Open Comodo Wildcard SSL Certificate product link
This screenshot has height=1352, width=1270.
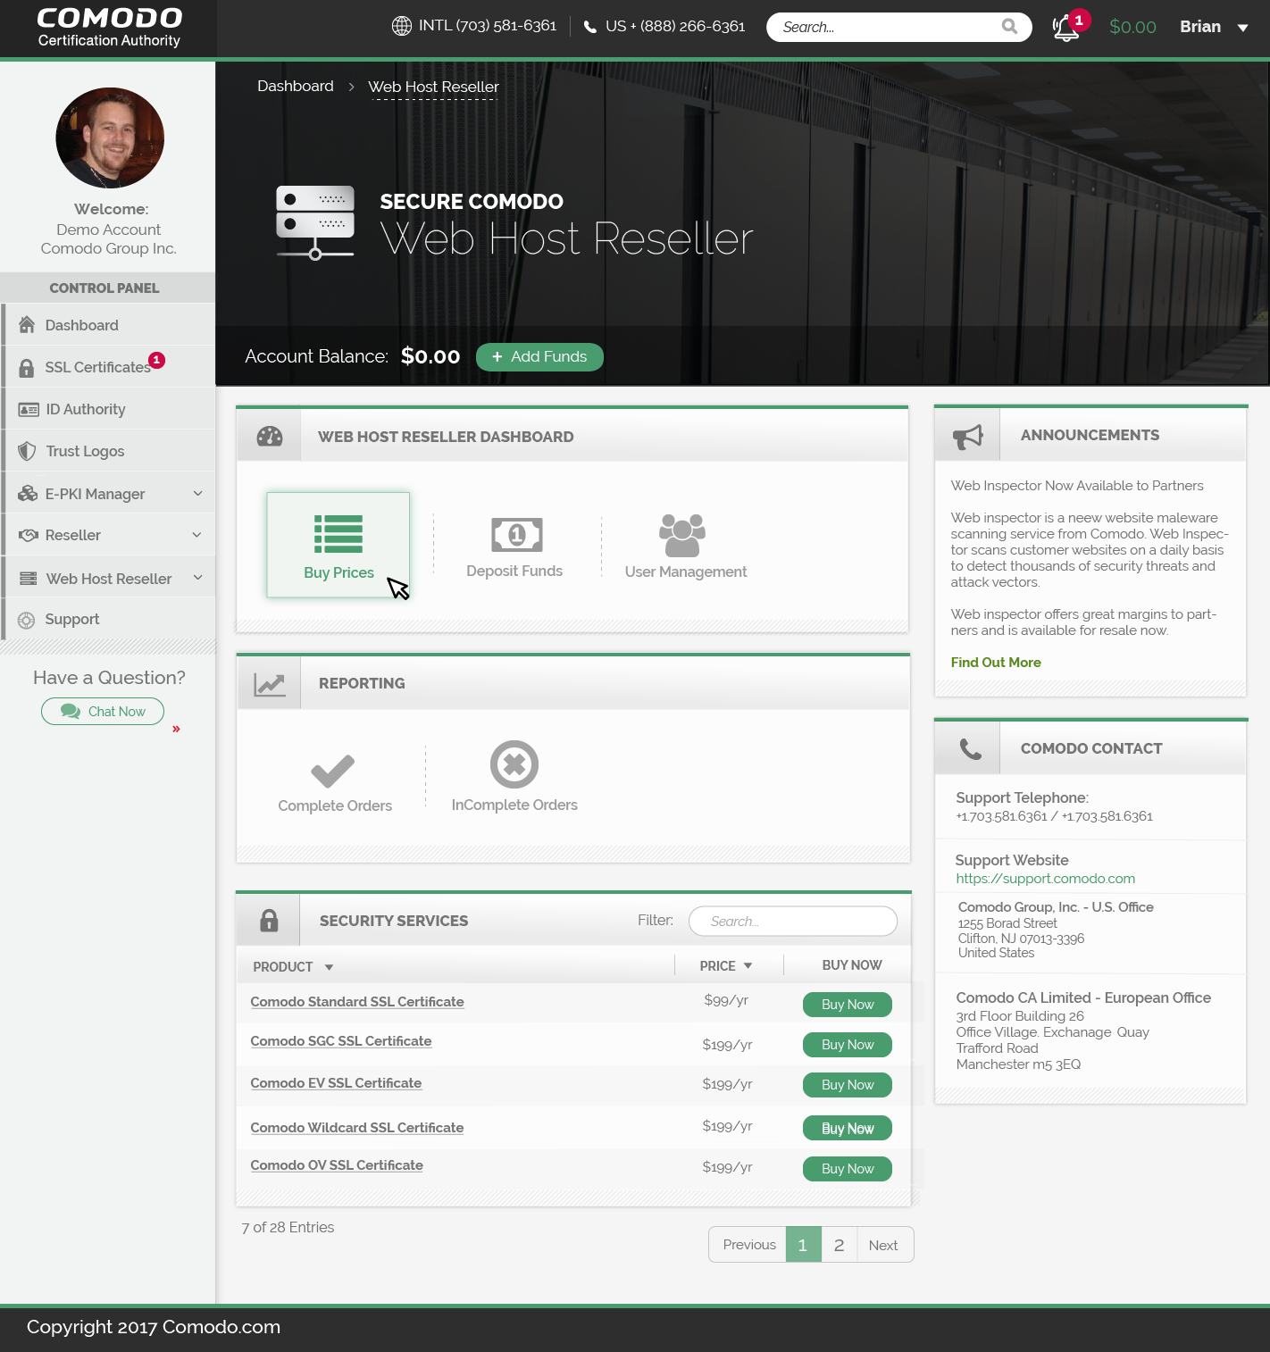click(x=357, y=1128)
